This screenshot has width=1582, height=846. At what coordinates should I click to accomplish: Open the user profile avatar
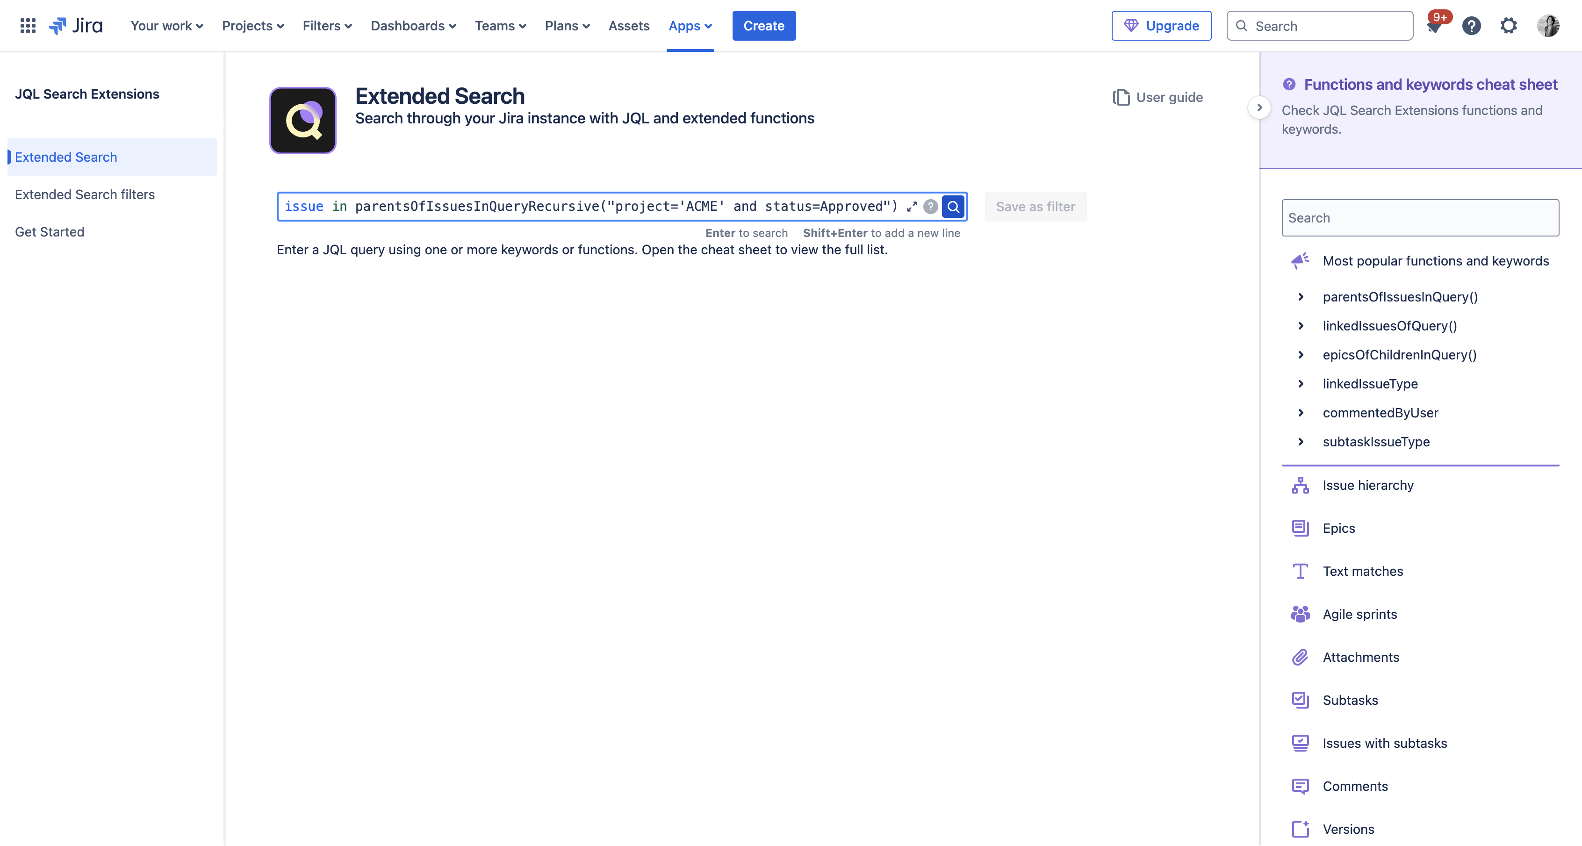[1548, 26]
